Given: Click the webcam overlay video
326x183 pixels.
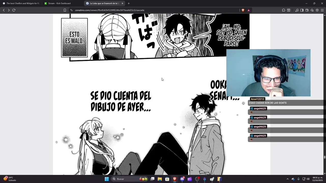Looking at the screenshot, I should pyautogui.click(x=268, y=73).
